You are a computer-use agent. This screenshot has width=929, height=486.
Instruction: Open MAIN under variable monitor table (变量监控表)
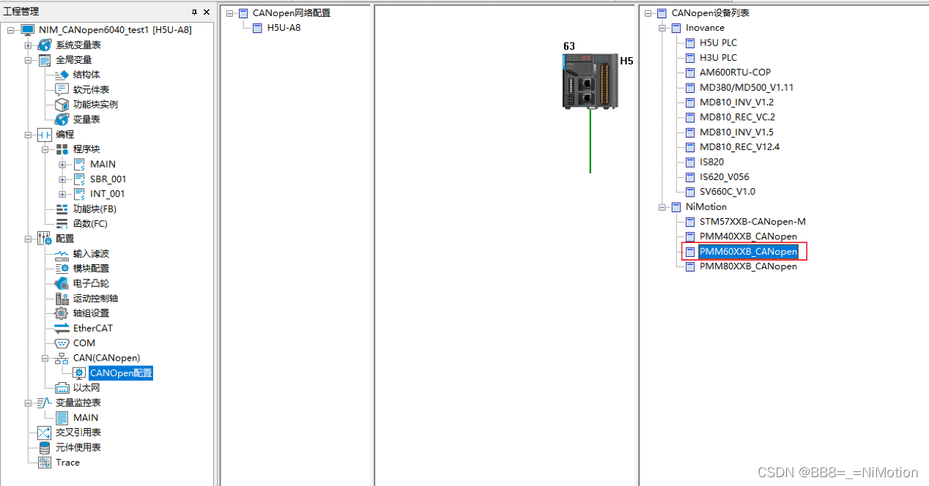coord(86,418)
